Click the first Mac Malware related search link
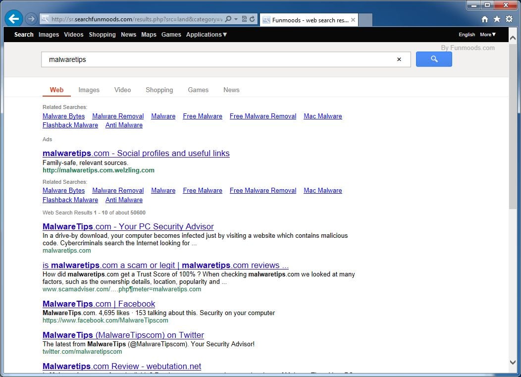This screenshot has height=377, width=521. pos(322,116)
